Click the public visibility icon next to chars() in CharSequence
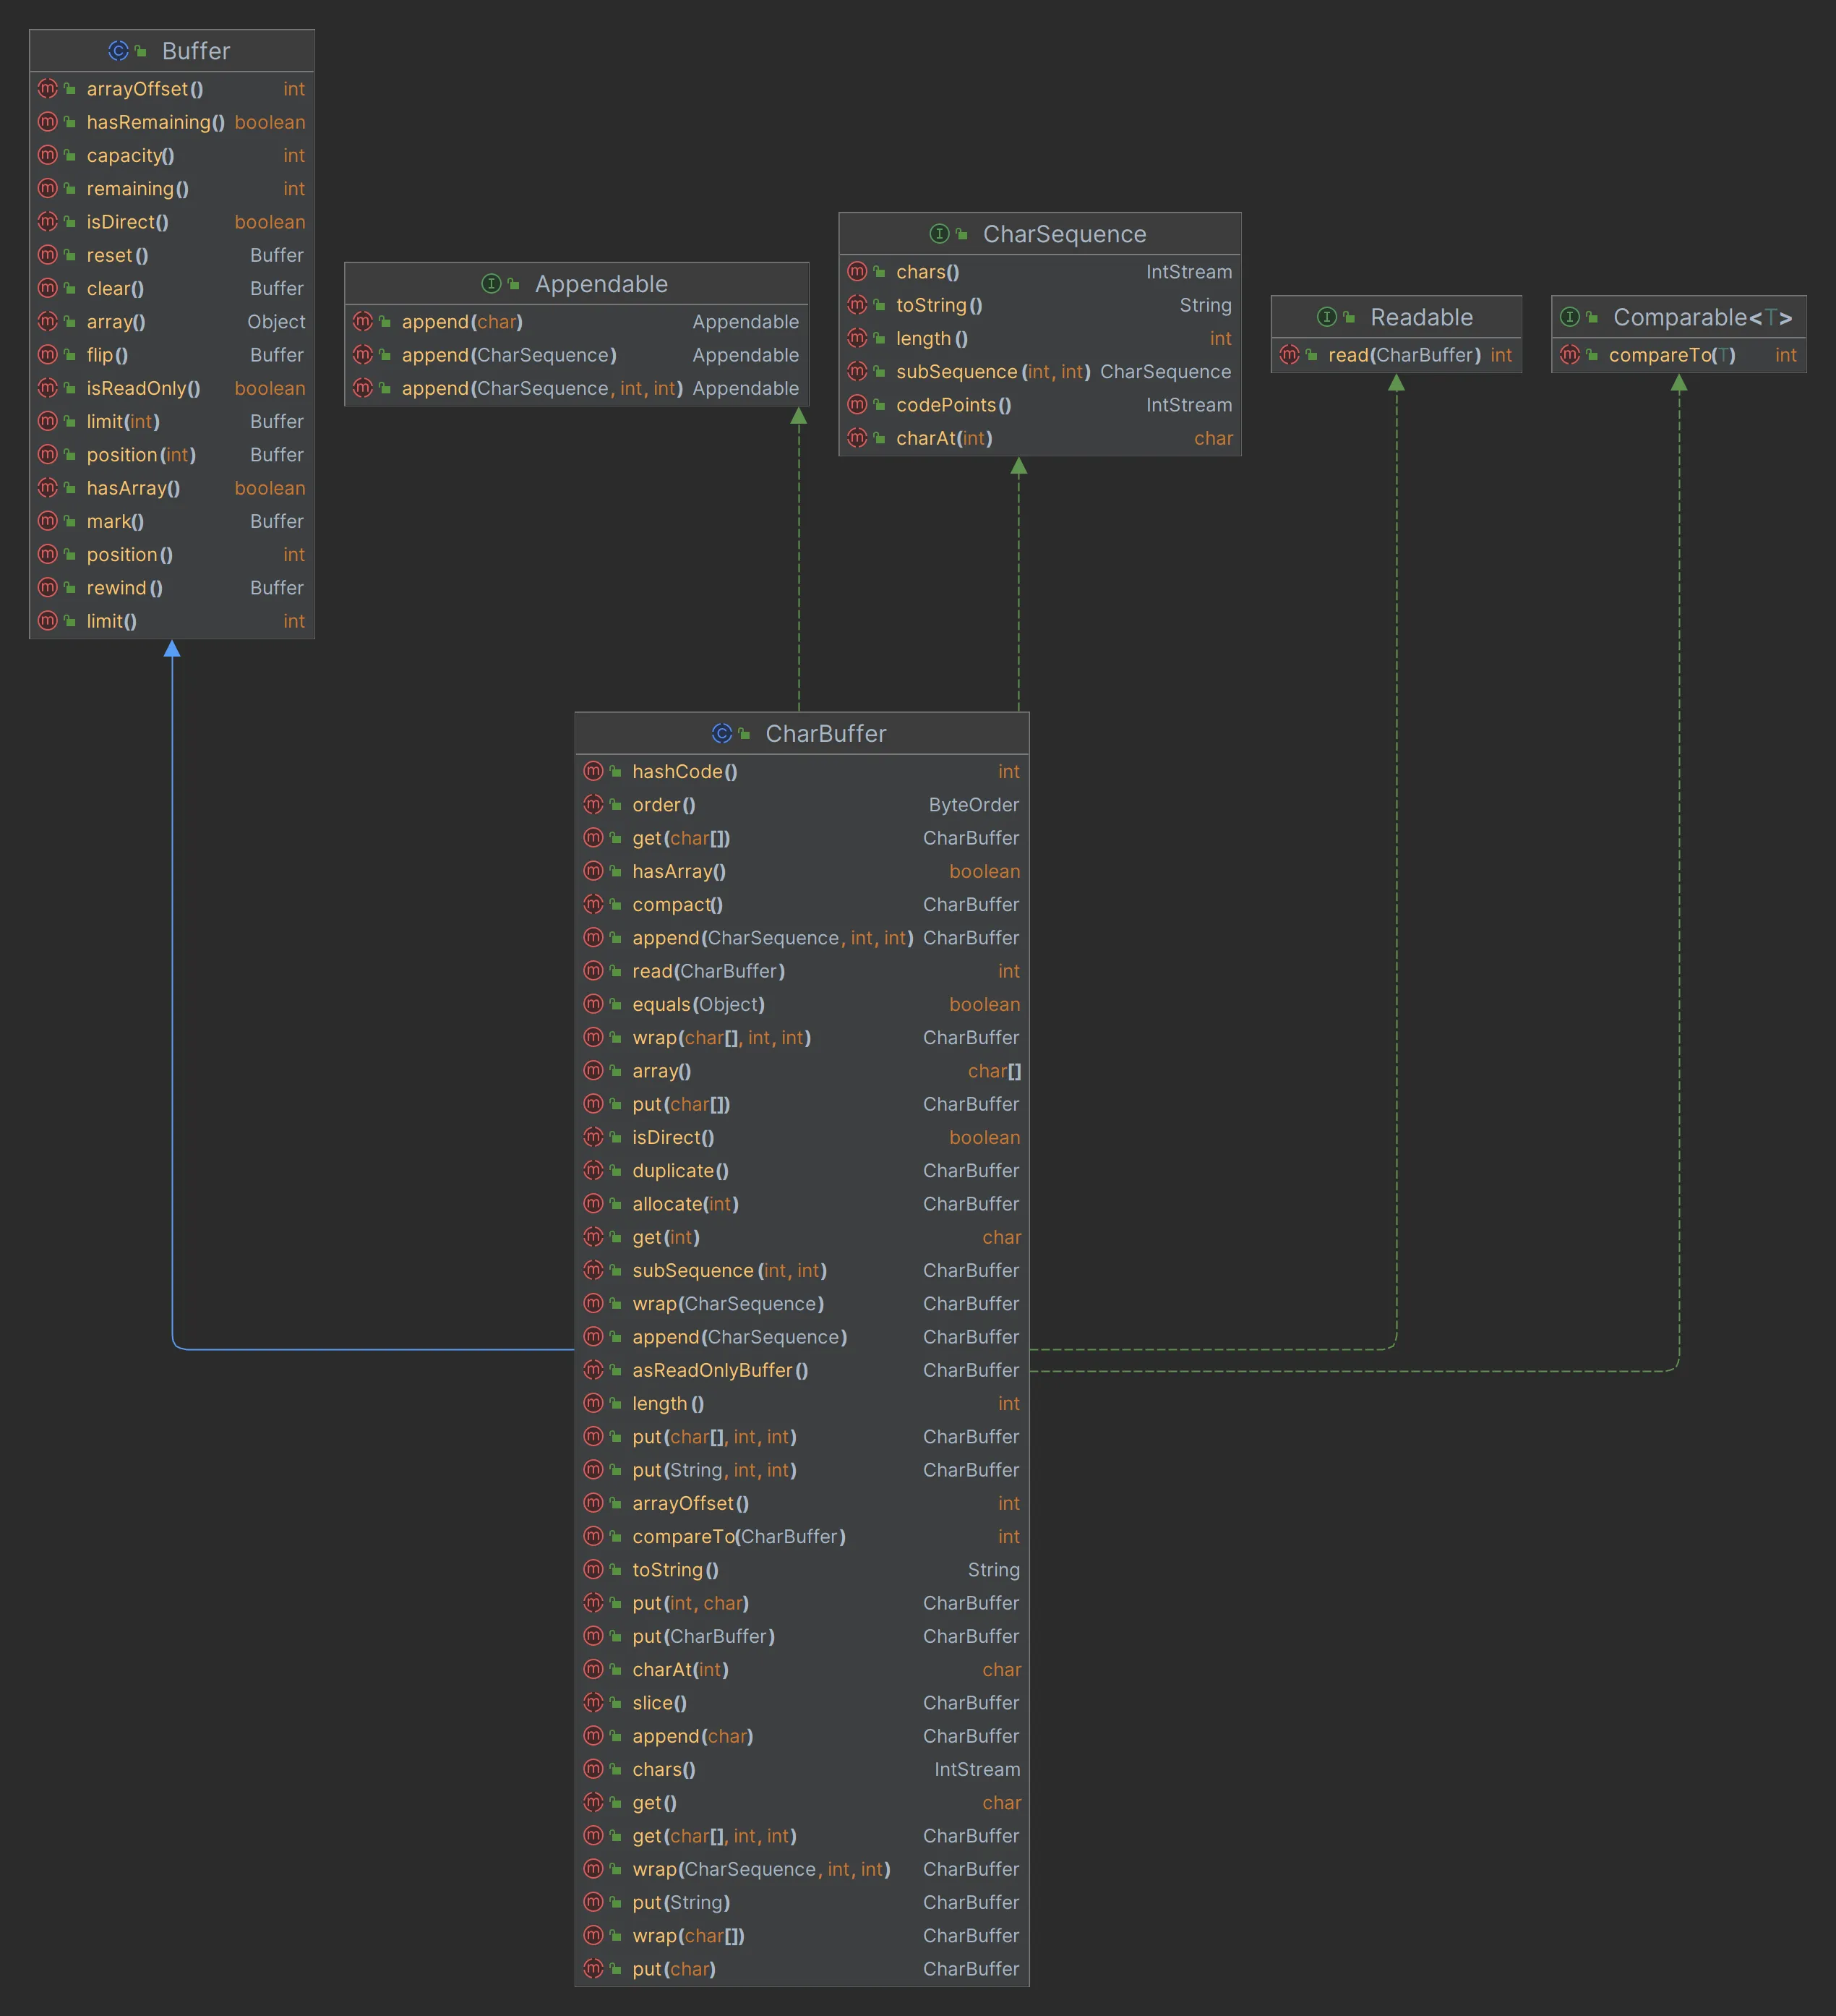 [x=880, y=272]
